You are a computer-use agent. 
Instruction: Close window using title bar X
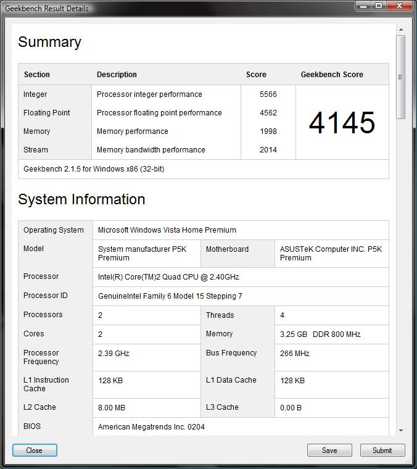tap(399, 6)
